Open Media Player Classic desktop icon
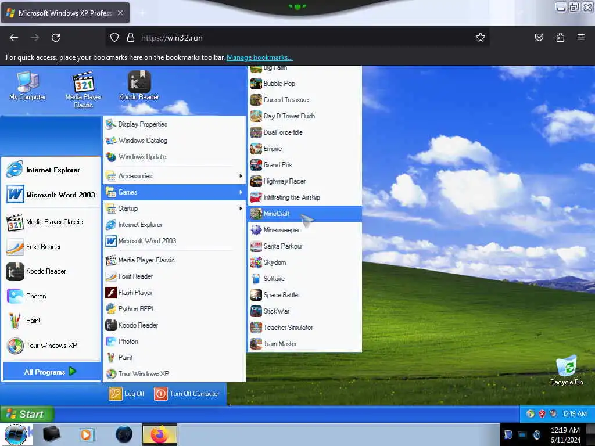 click(x=83, y=90)
